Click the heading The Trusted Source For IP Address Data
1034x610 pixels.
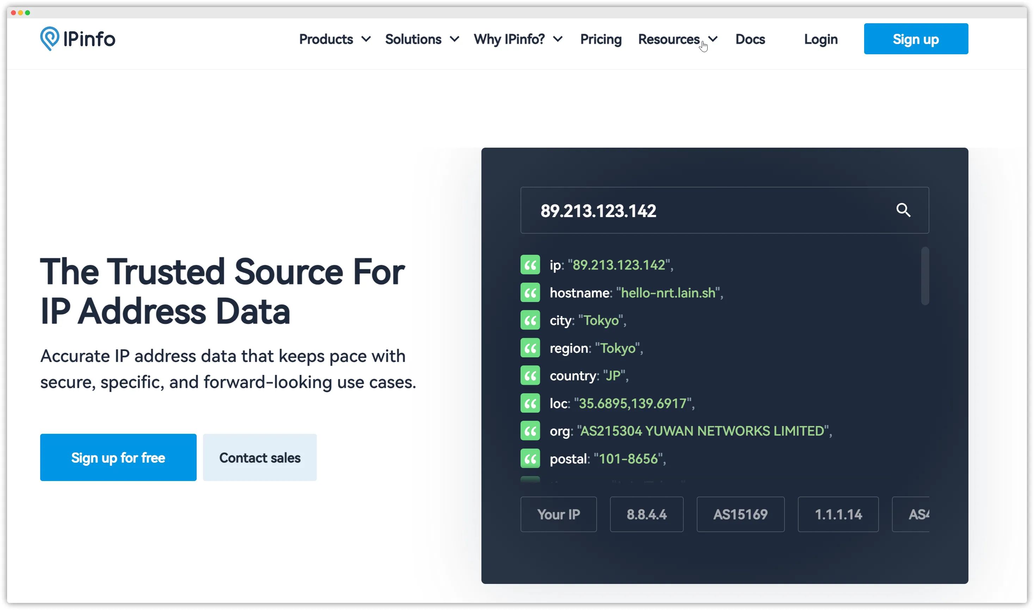click(x=222, y=291)
